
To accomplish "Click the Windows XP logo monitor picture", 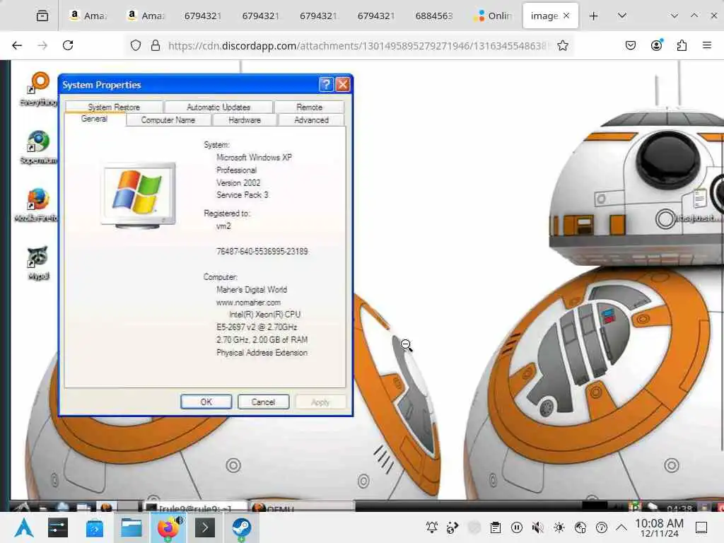I will [x=139, y=195].
